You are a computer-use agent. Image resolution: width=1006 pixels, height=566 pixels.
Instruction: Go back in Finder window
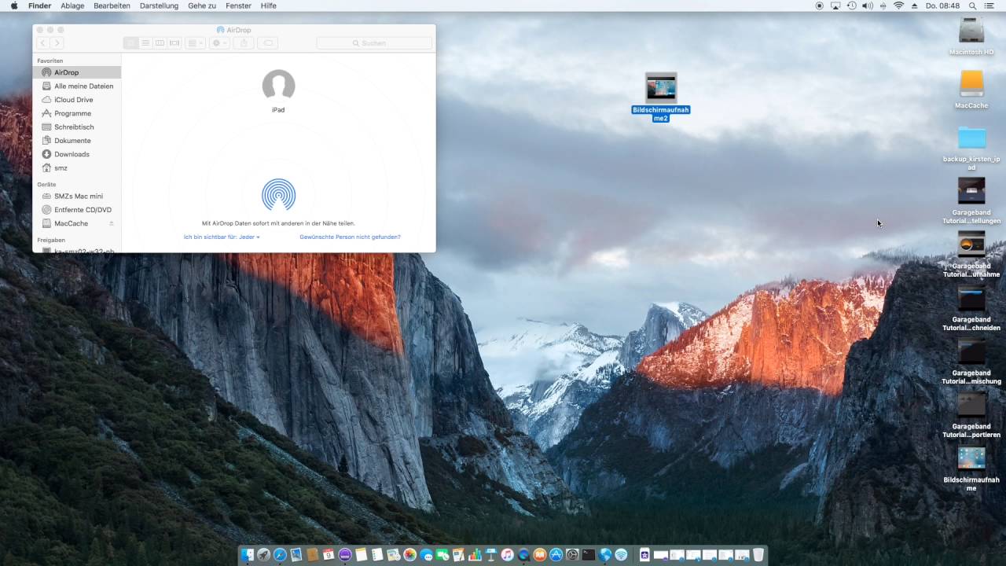pyautogui.click(x=43, y=42)
